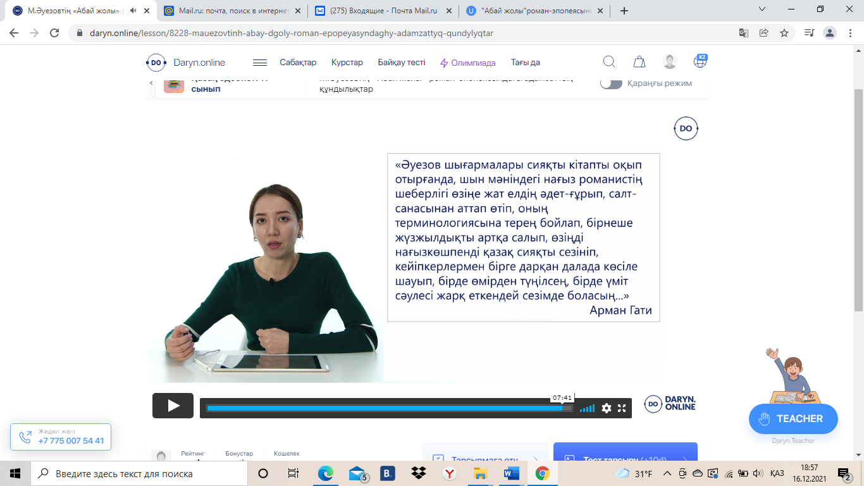864x486 pixels.
Task: Open the Chrome media controls icon
Action: (809, 33)
